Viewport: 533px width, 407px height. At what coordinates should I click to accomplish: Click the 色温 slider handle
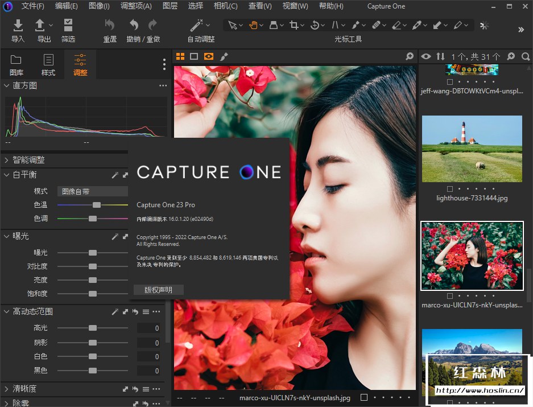[x=97, y=205]
